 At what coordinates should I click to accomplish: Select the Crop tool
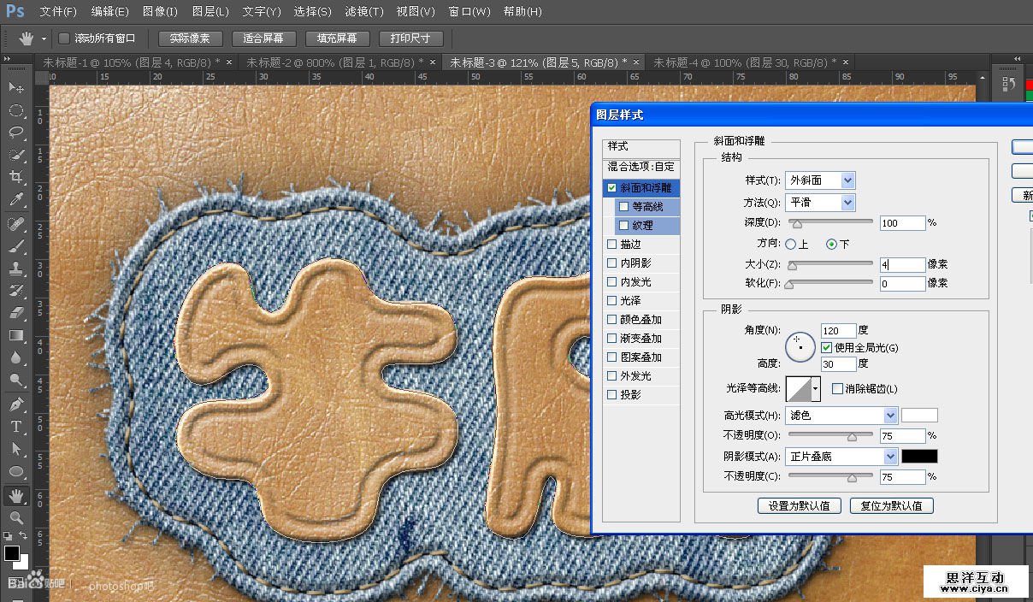15,177
